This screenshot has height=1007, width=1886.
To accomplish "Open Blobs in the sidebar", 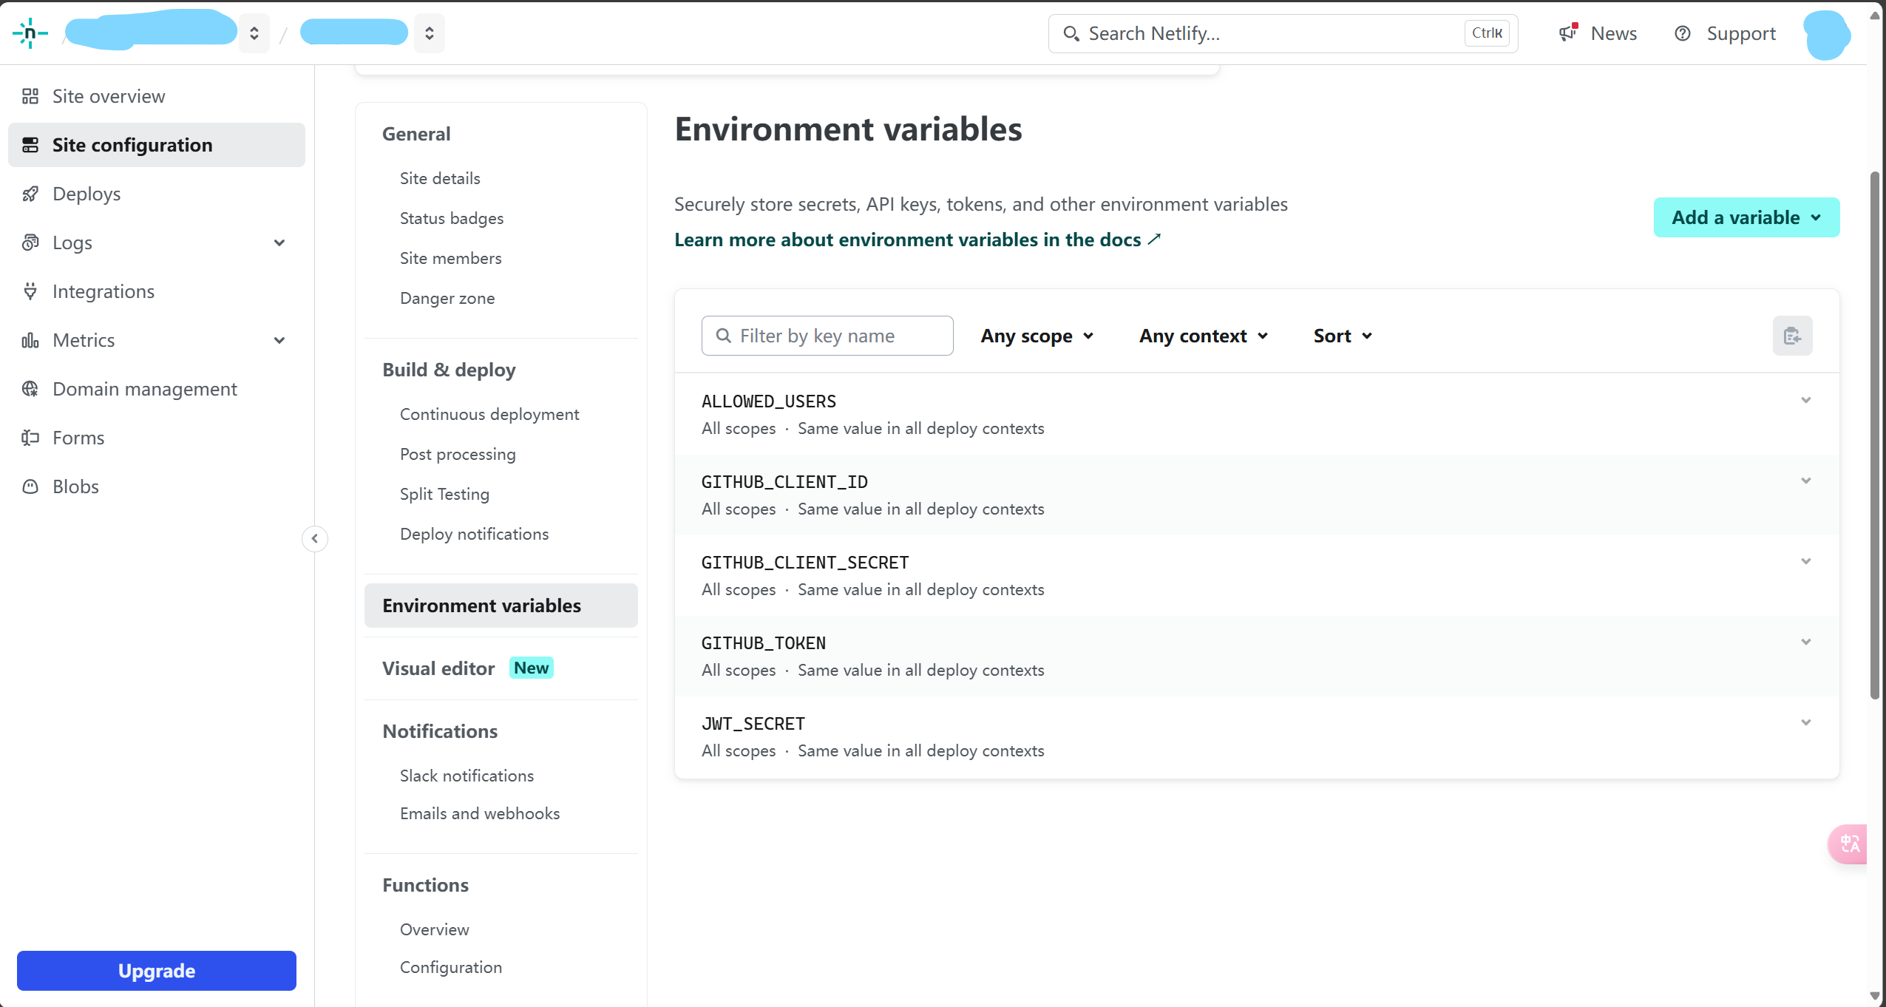I will click(x=75, y=486).
